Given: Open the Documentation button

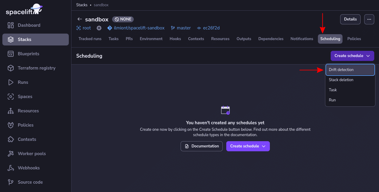Looking at the screenshot, I should 202,146.
